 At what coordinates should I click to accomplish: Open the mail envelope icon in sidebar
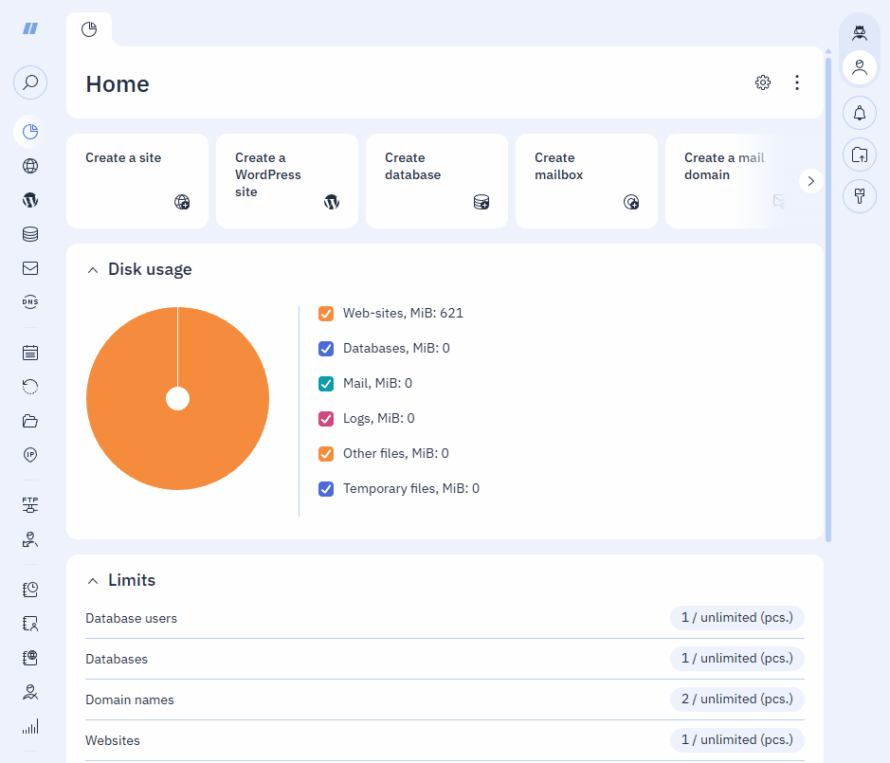point(30,268)
